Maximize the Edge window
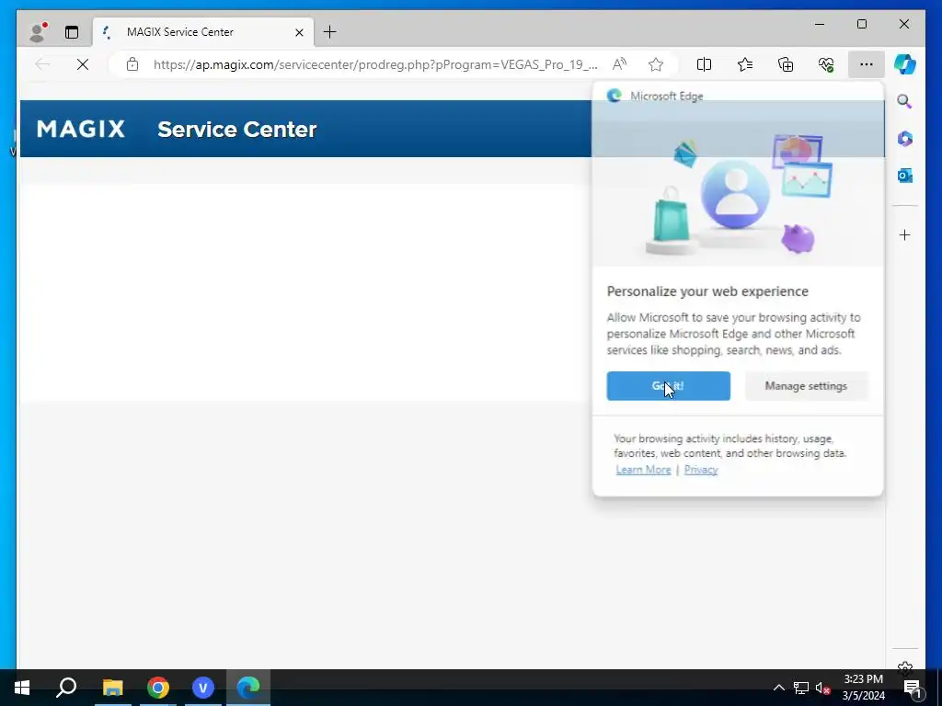942x706 pixels. (x=861, y=24)
